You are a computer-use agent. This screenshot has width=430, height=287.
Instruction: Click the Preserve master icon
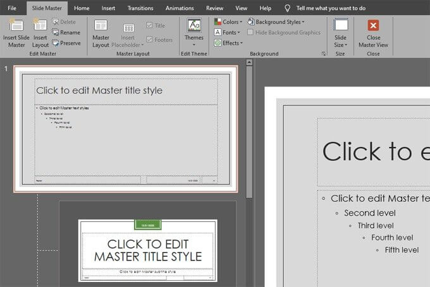click(57, 43)
